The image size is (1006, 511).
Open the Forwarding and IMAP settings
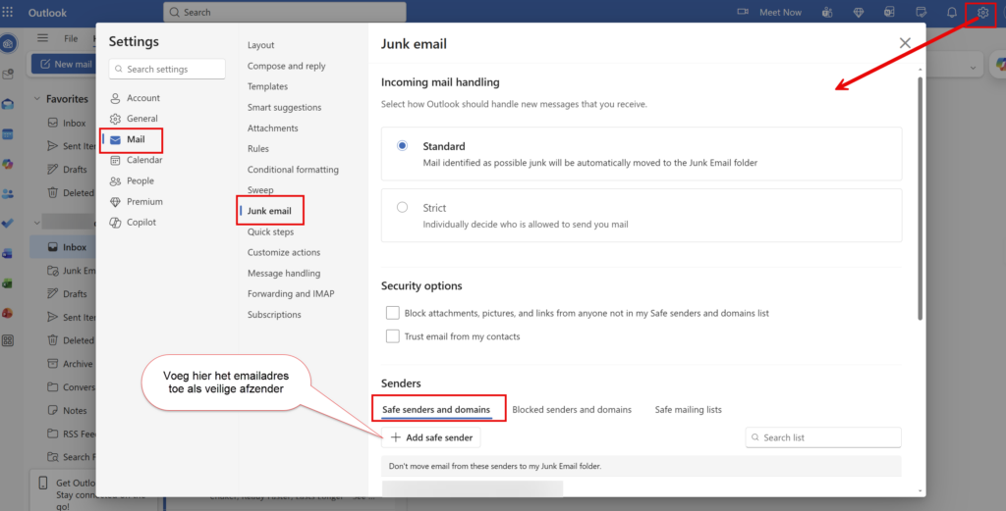point(293,294)
